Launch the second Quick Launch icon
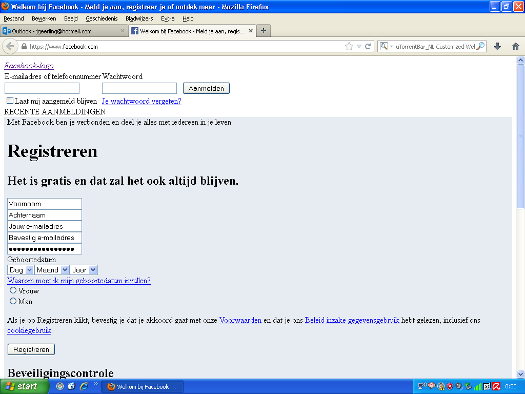525x394 pixels. [x=72, y=386]
